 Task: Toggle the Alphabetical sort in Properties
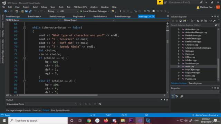point(177,96)
